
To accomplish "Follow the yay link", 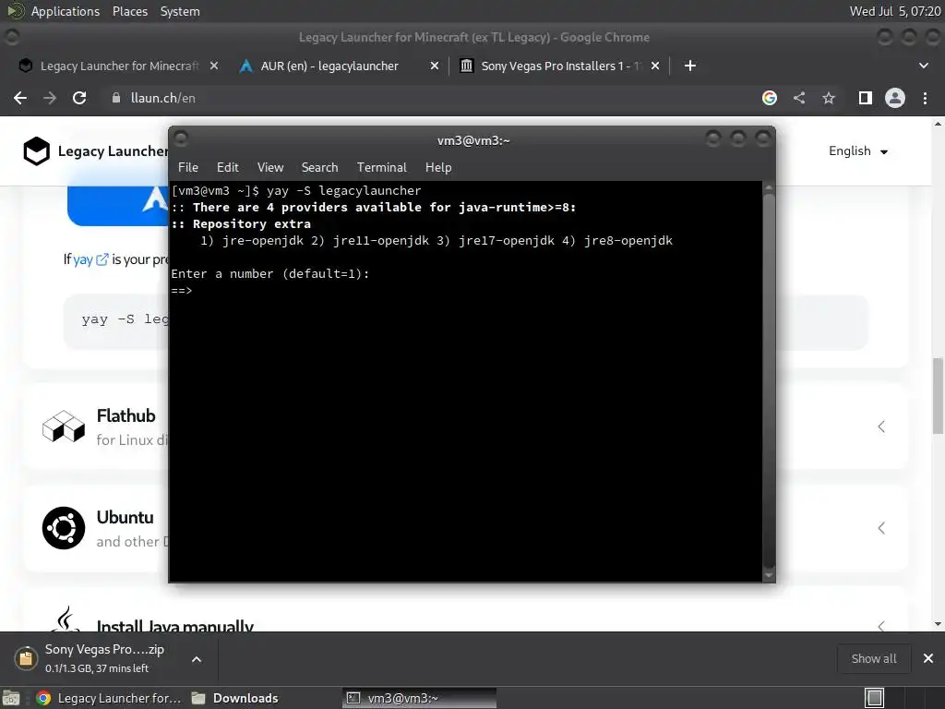I will pos(90,259).
